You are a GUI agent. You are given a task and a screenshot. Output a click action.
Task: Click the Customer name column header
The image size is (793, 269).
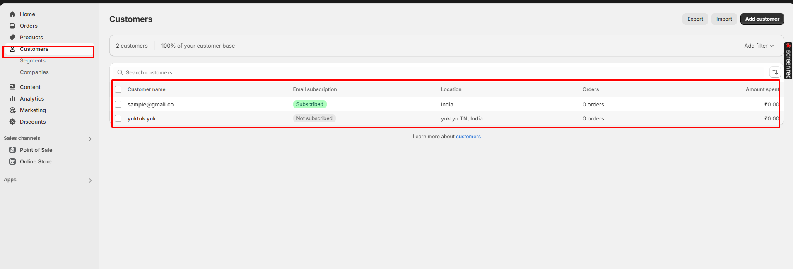[146, 89]
